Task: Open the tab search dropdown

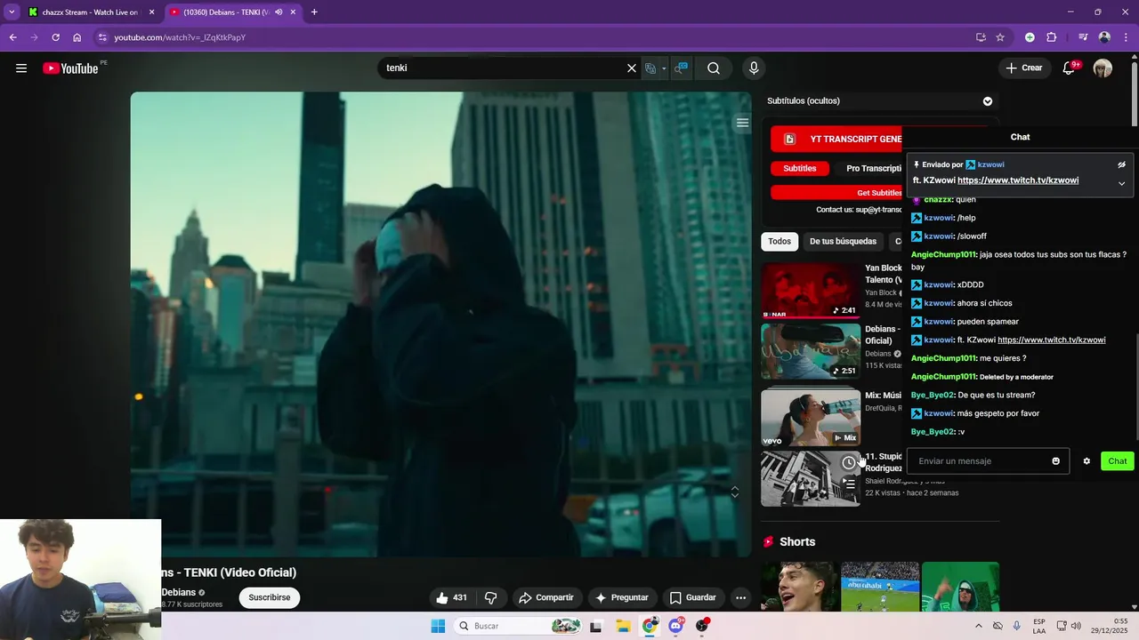Action: 11,12
